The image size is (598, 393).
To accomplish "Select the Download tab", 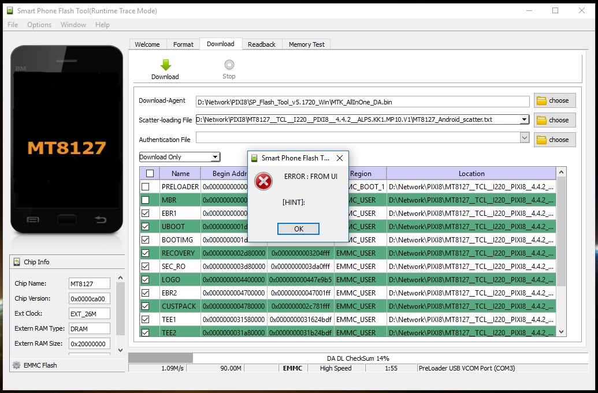I will coord(221,44).
